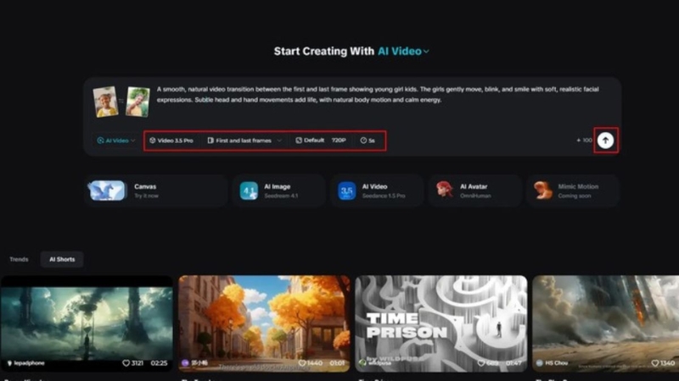Screen dimensions: 679x381
Task: Open the AI Avatar OmniHuman icon
Action: (445, 190)
